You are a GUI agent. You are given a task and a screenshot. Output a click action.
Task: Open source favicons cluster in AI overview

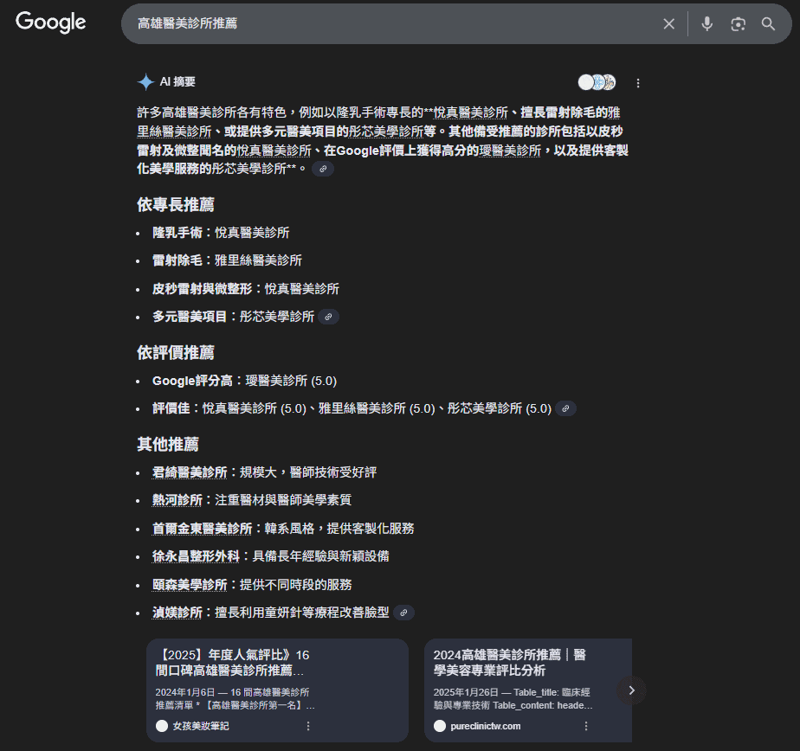pyautogui.click(x=597, y=82)
